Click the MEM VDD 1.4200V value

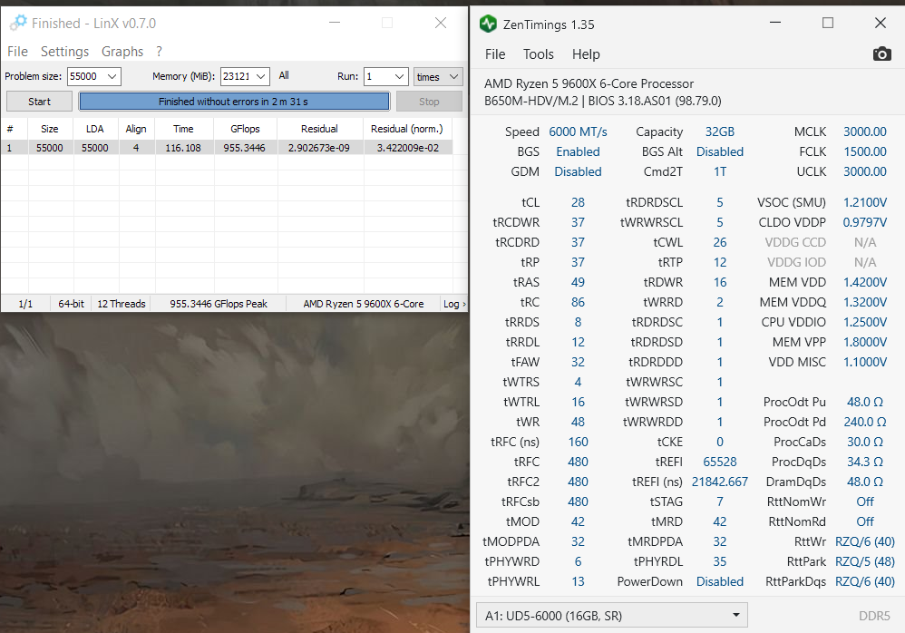click(x=864, y=282)
